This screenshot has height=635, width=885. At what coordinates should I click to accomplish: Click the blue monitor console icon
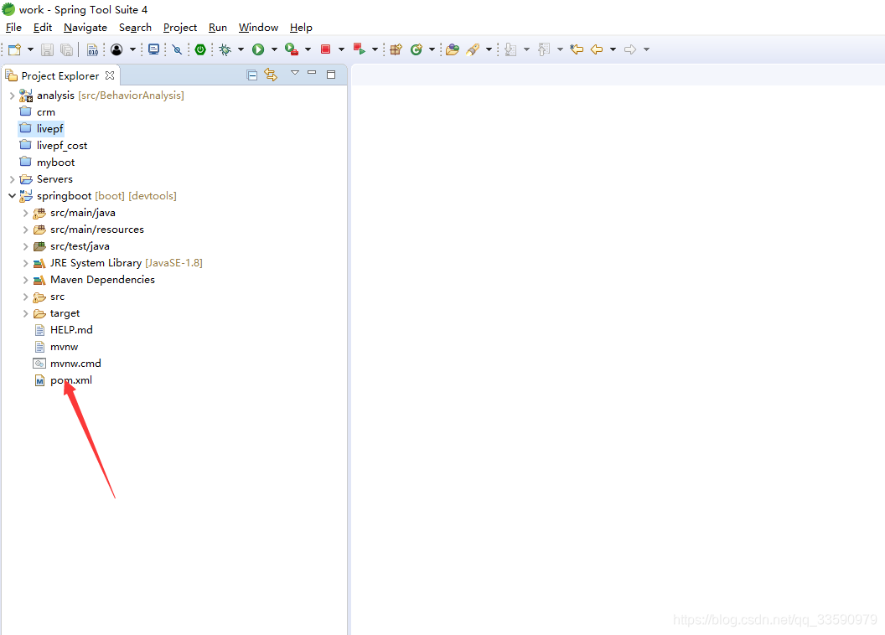pyautogui.click(x=153, y=49)
